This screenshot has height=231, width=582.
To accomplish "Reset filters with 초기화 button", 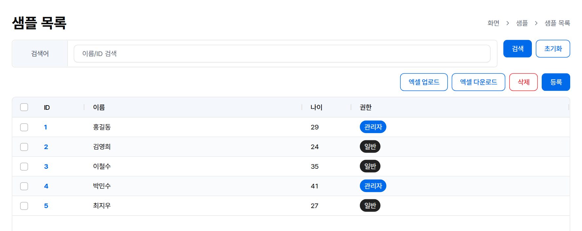I will click(553, 48).
